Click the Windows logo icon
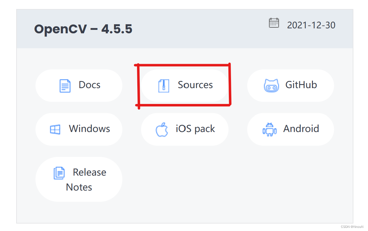 (56, 129)
